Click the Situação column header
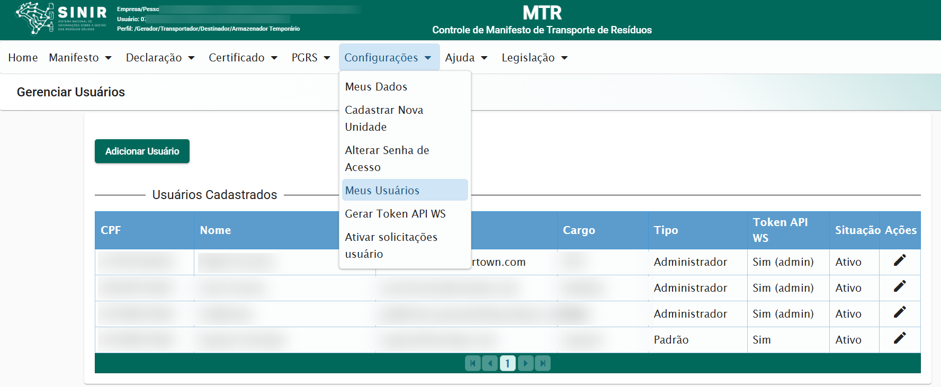Image resolution: width=941 pixels, height=387 pixels. coord(854,230)
